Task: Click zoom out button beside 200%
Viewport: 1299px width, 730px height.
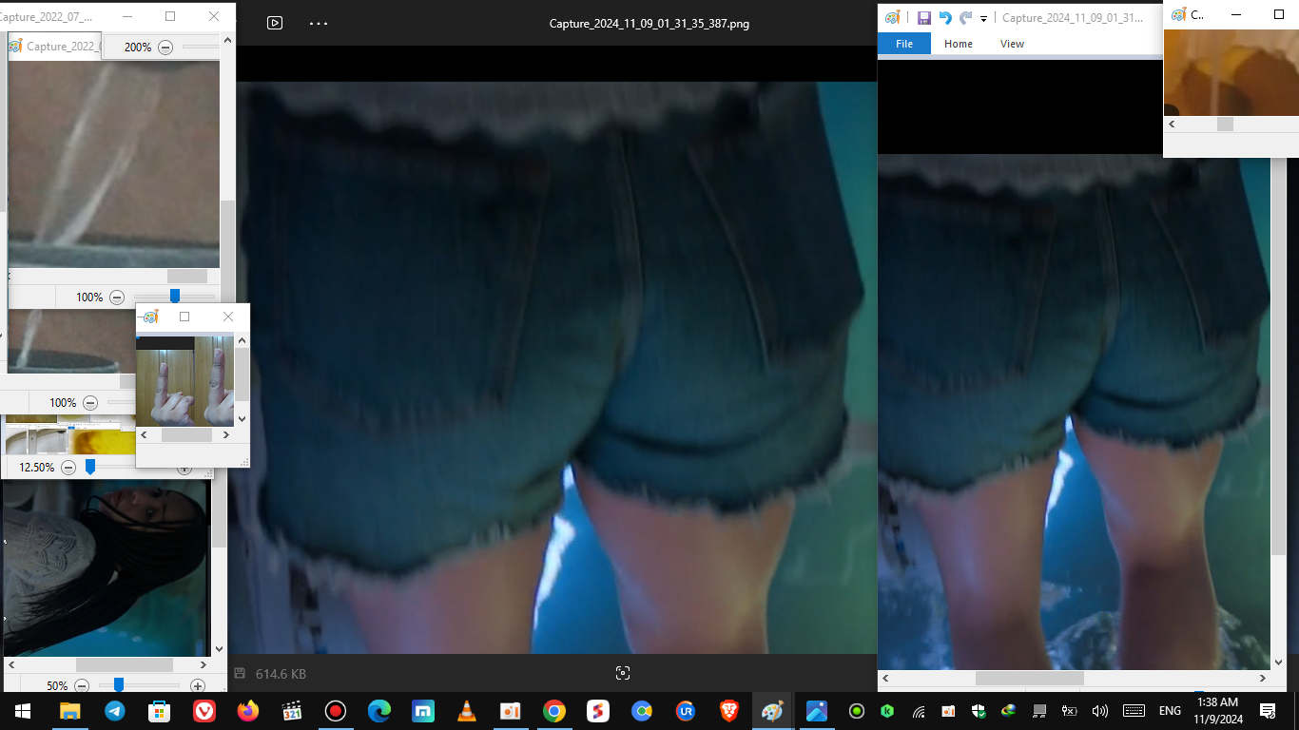Action: pos(165,47)
